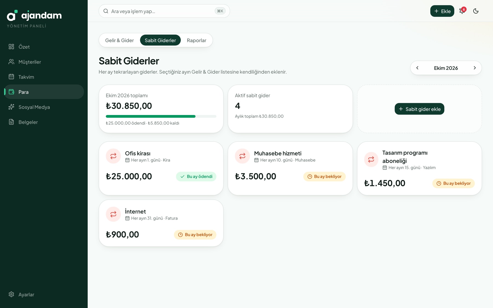Open the Raporlar tab
This screenshot has width=493, height=308.
[196, 40]
